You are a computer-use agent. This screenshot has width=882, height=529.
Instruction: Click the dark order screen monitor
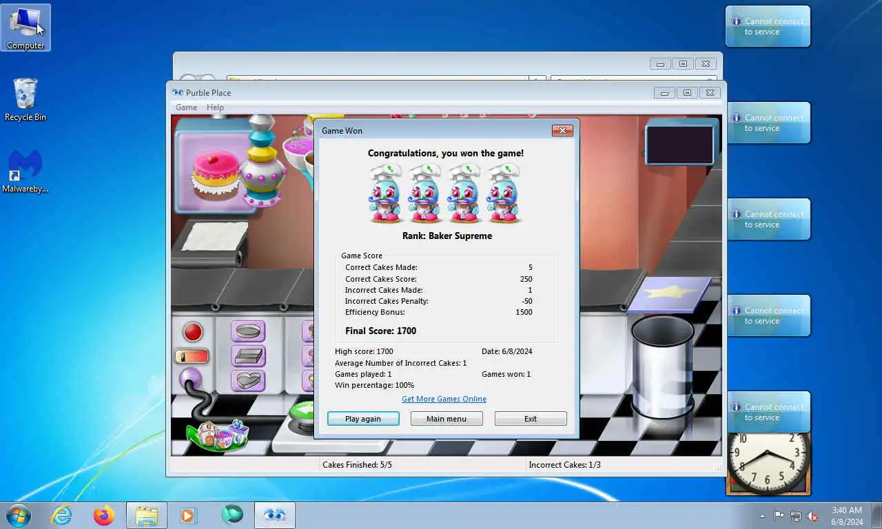coord(679,145)
